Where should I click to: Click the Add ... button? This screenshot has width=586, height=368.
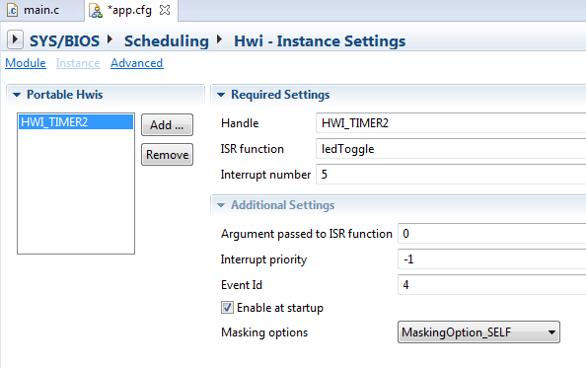coord(167,124)
